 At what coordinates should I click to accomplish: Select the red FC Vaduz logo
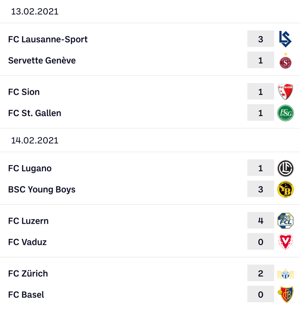(x=285, y=242)
